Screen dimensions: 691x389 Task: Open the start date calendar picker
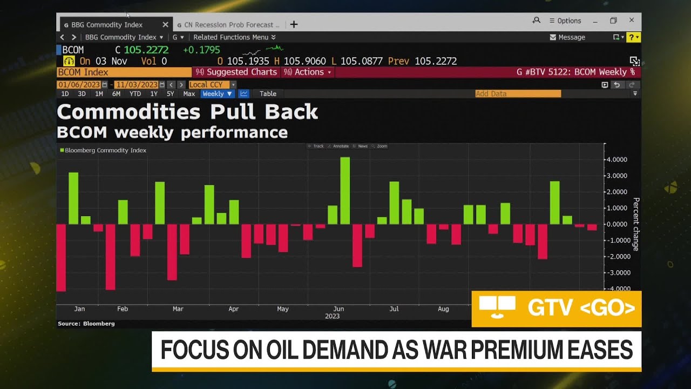[x=105, y=85]
